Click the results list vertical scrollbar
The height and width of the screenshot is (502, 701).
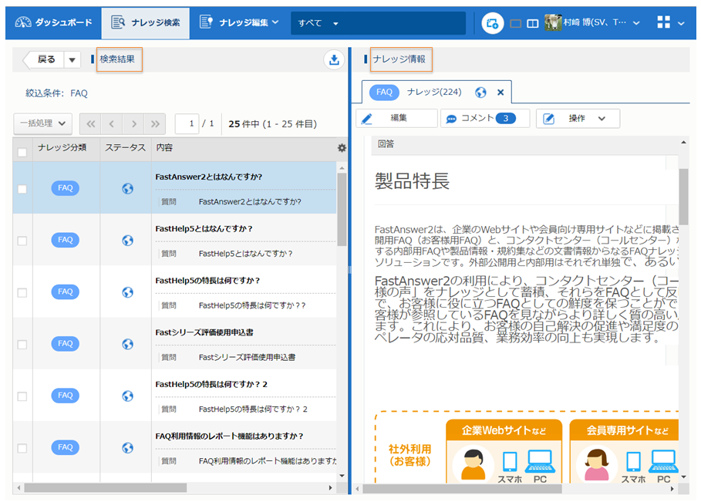342,209
